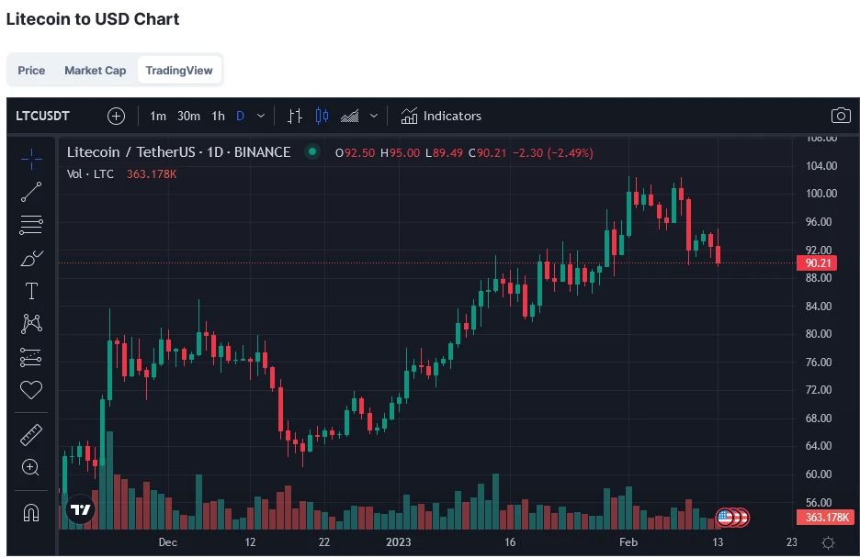The height and width of the screenshot is (558, 860).
Task: Select the 30m timeframe
Action: [x=188, y=116]
